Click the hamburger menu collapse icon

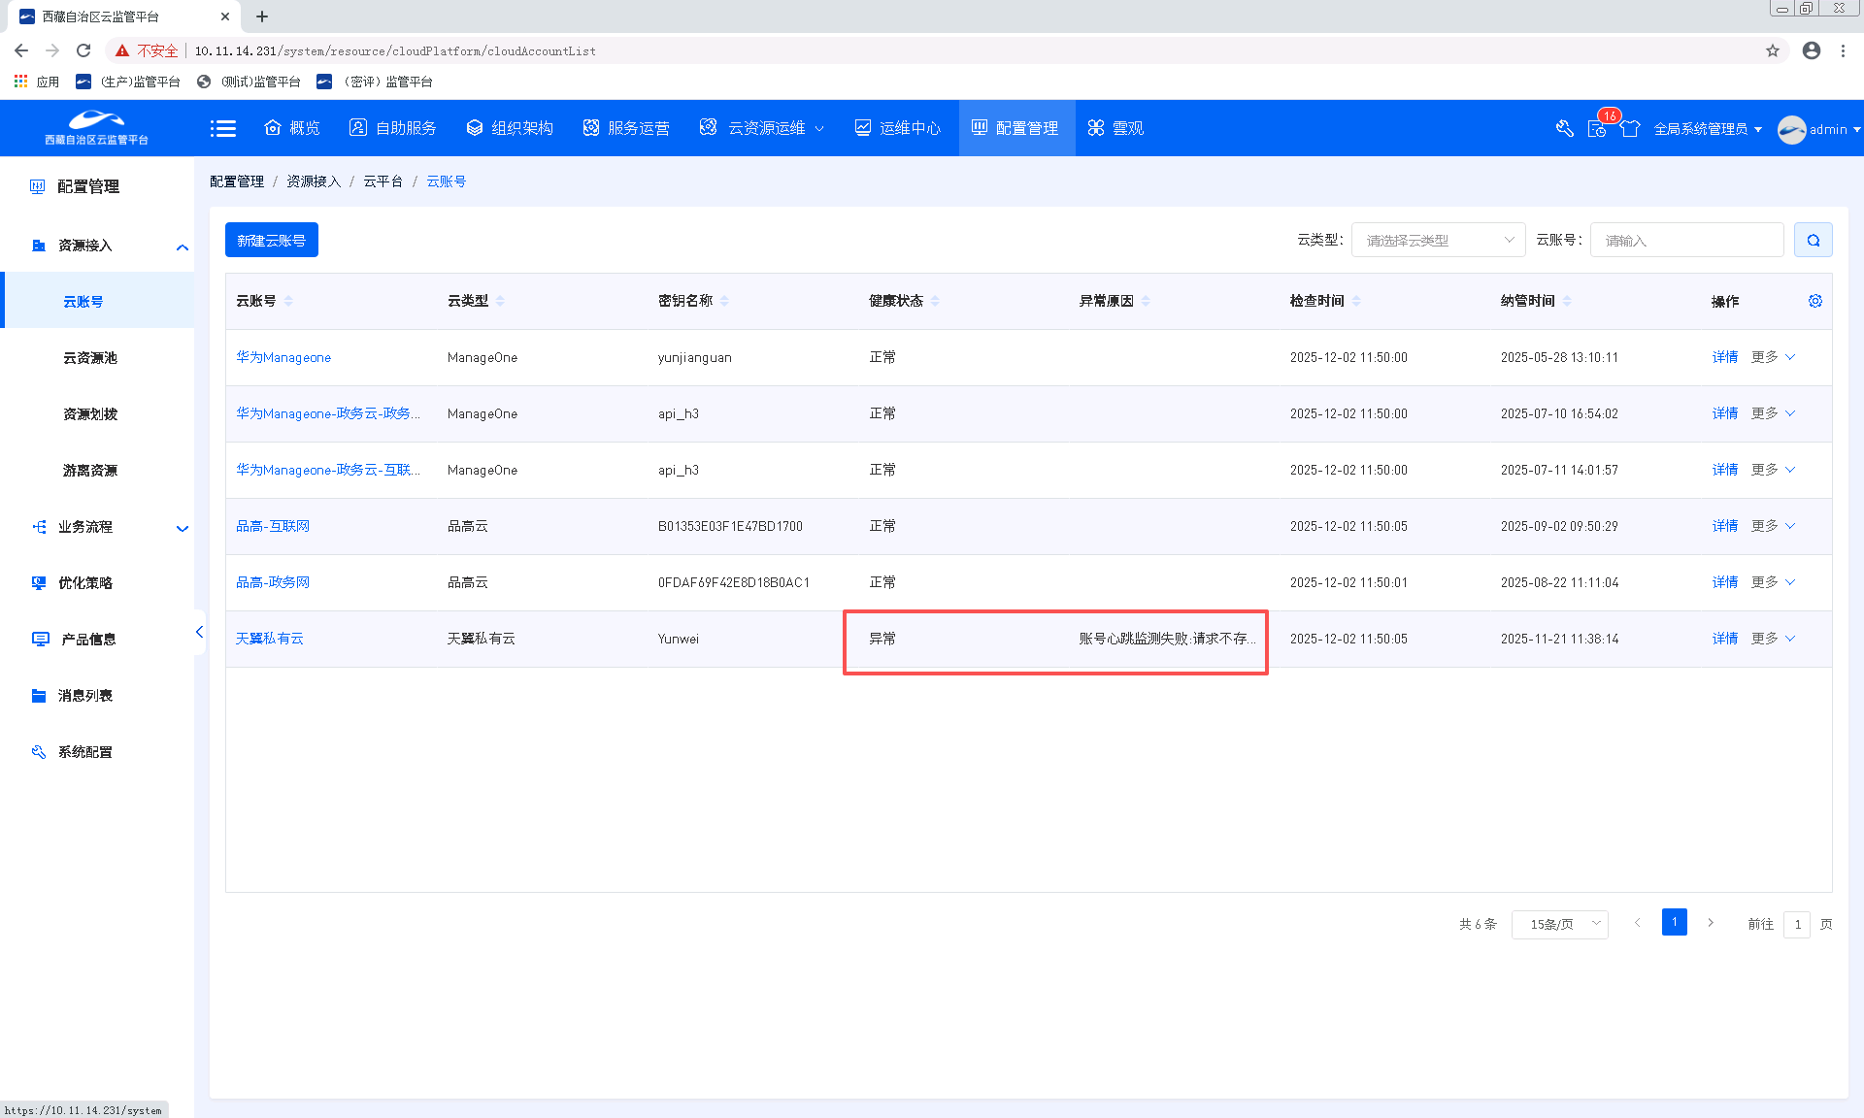(x=223, y=128)
